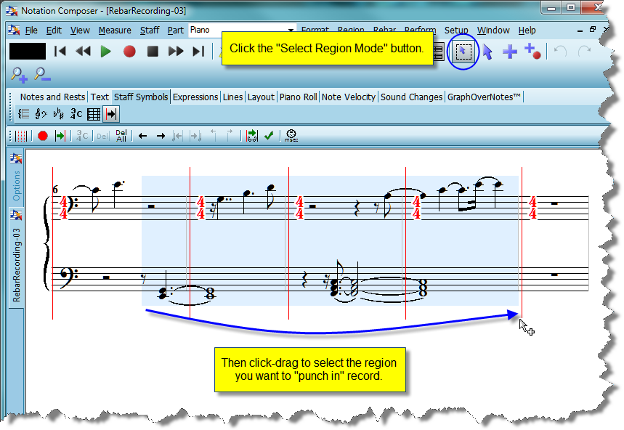Image resolution: width=624 pixels, height=430 pixels.
Task: Toggle the active rebar barline mode button
Action: (111, 114)
